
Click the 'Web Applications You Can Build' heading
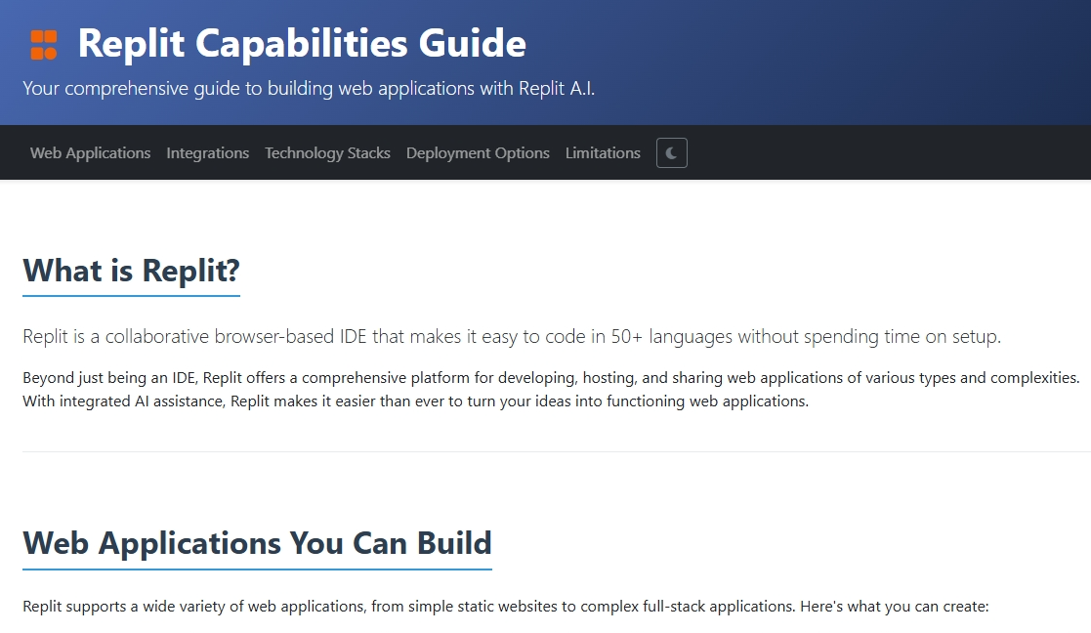click(258, 543)
